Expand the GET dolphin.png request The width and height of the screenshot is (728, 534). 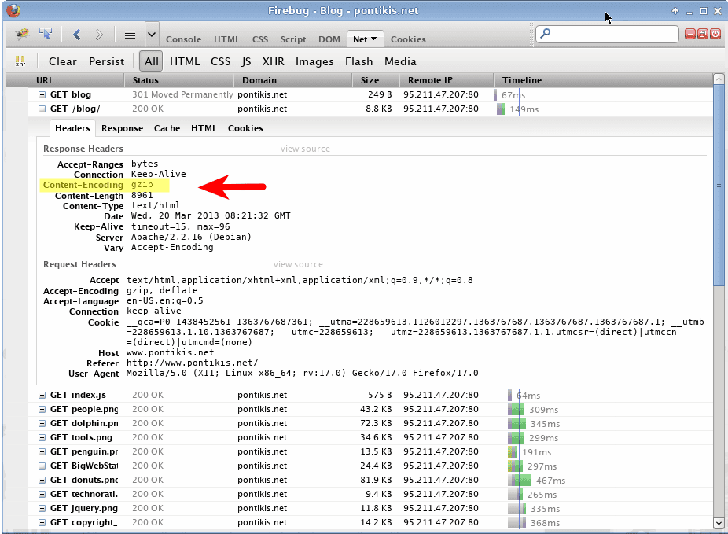point(42,423)
